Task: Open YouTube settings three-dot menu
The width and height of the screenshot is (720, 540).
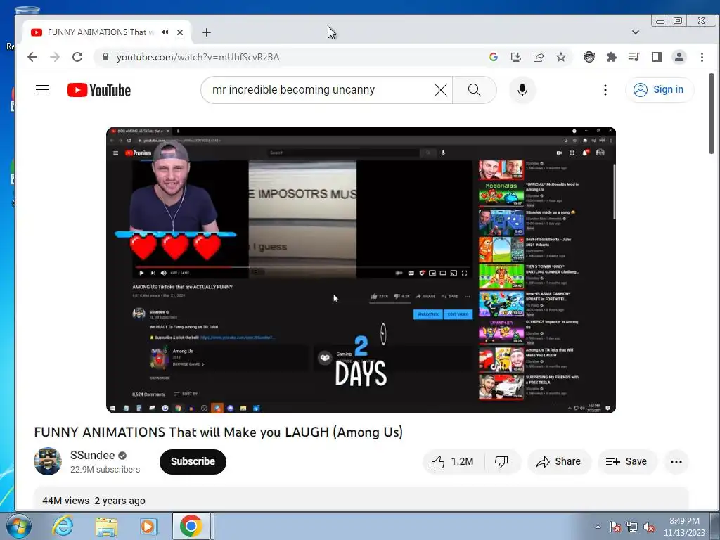Action: 605,90
